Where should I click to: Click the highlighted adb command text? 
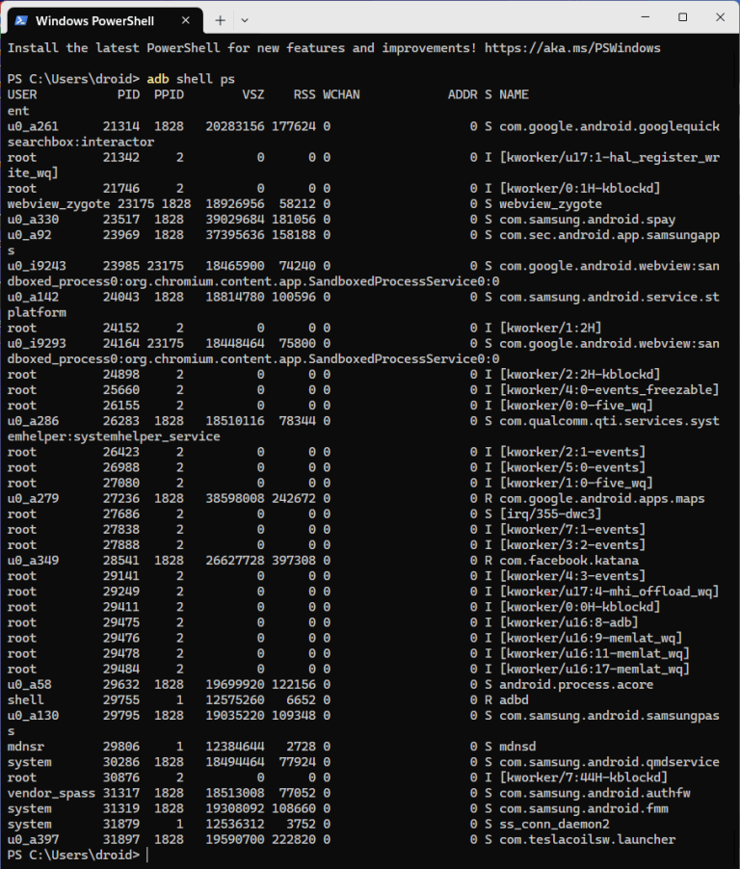[x=158, y=78]
